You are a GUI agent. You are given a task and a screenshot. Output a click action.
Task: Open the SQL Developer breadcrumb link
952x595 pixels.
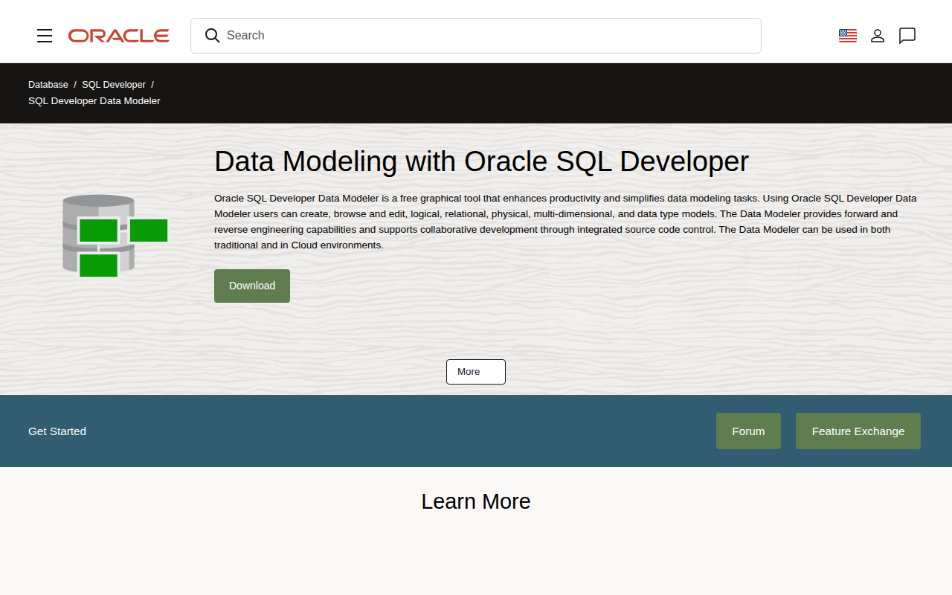114,85
